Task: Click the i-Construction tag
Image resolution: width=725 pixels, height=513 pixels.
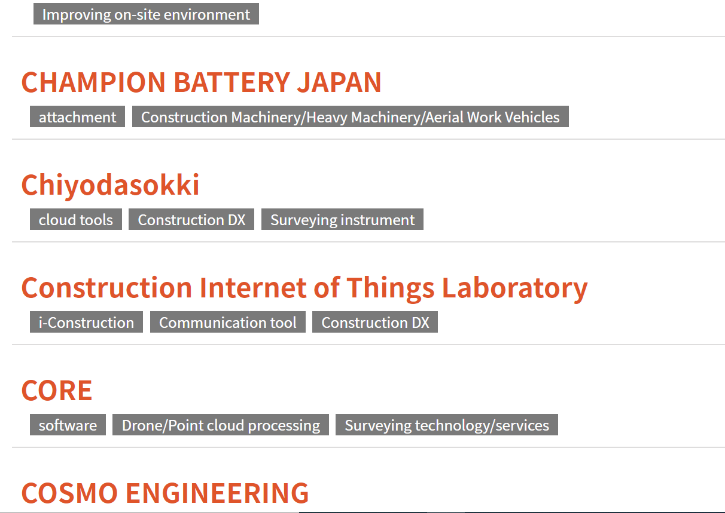Action: pyautogui.click(x=86, y=322)
